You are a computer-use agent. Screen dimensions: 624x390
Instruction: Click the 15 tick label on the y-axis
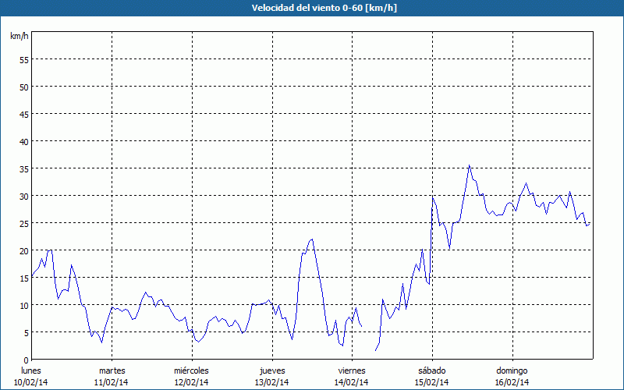[x=23, y=278]
